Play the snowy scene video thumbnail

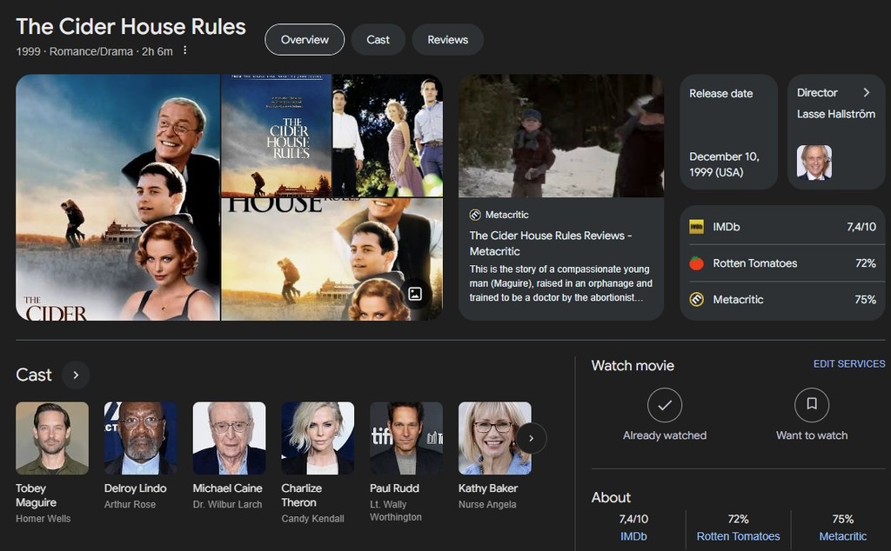point(561,136)
